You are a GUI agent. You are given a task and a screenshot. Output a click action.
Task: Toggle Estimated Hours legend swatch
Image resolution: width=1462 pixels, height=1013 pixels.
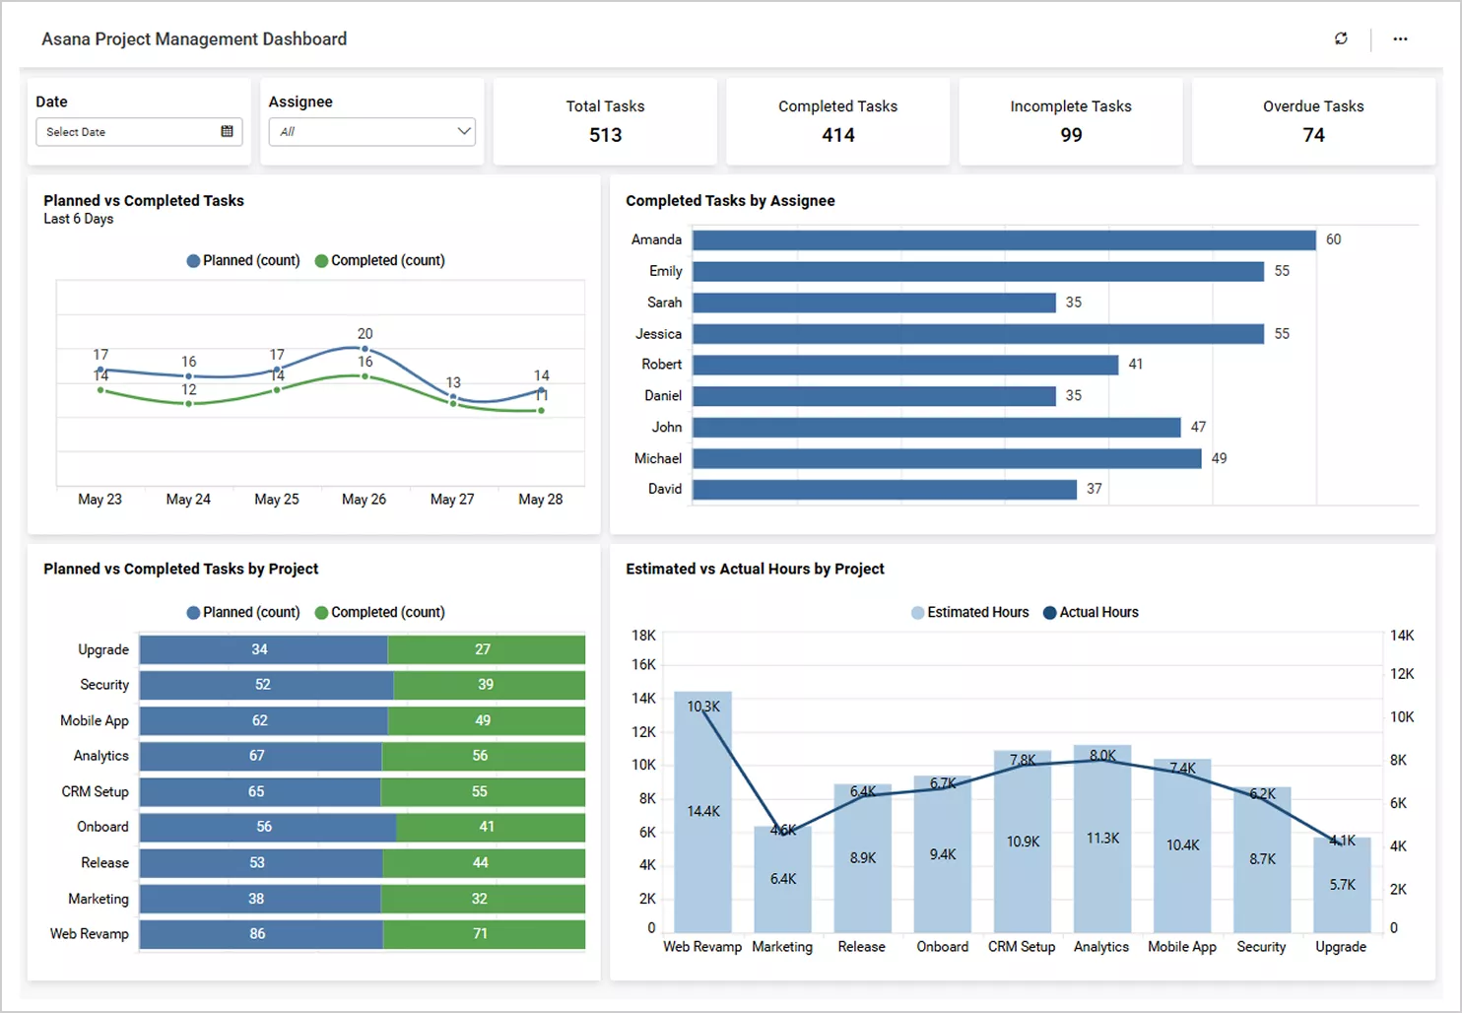pos(917,612)
